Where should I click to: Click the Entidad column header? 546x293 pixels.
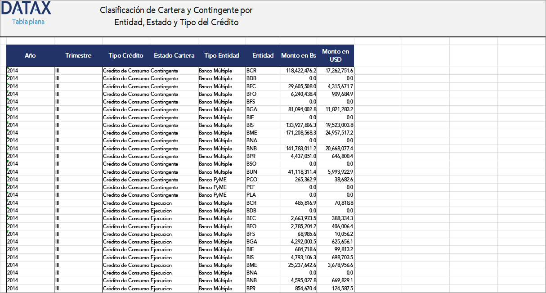tap(263, 55)
